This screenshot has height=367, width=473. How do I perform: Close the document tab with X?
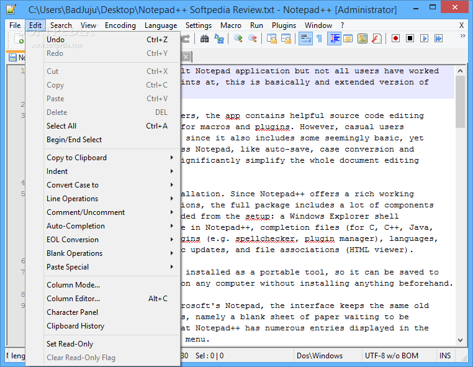pyautogui.click(x=186, y=57)
